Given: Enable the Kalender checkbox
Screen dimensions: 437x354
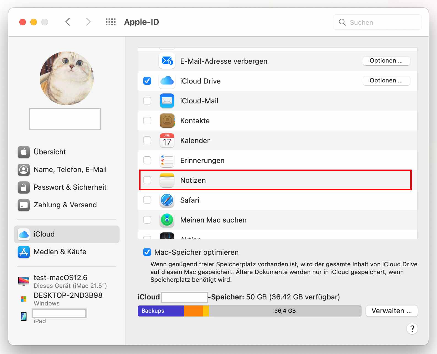Looking at the screenshot, I should 147,140.
